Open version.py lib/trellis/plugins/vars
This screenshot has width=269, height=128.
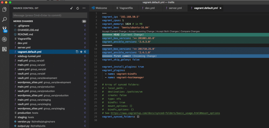49,122
